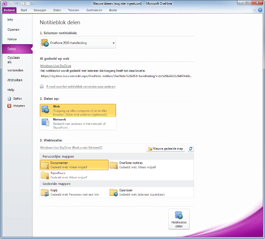
Task: Click the Netwerk notebook icon
Action: coord(45,122)
